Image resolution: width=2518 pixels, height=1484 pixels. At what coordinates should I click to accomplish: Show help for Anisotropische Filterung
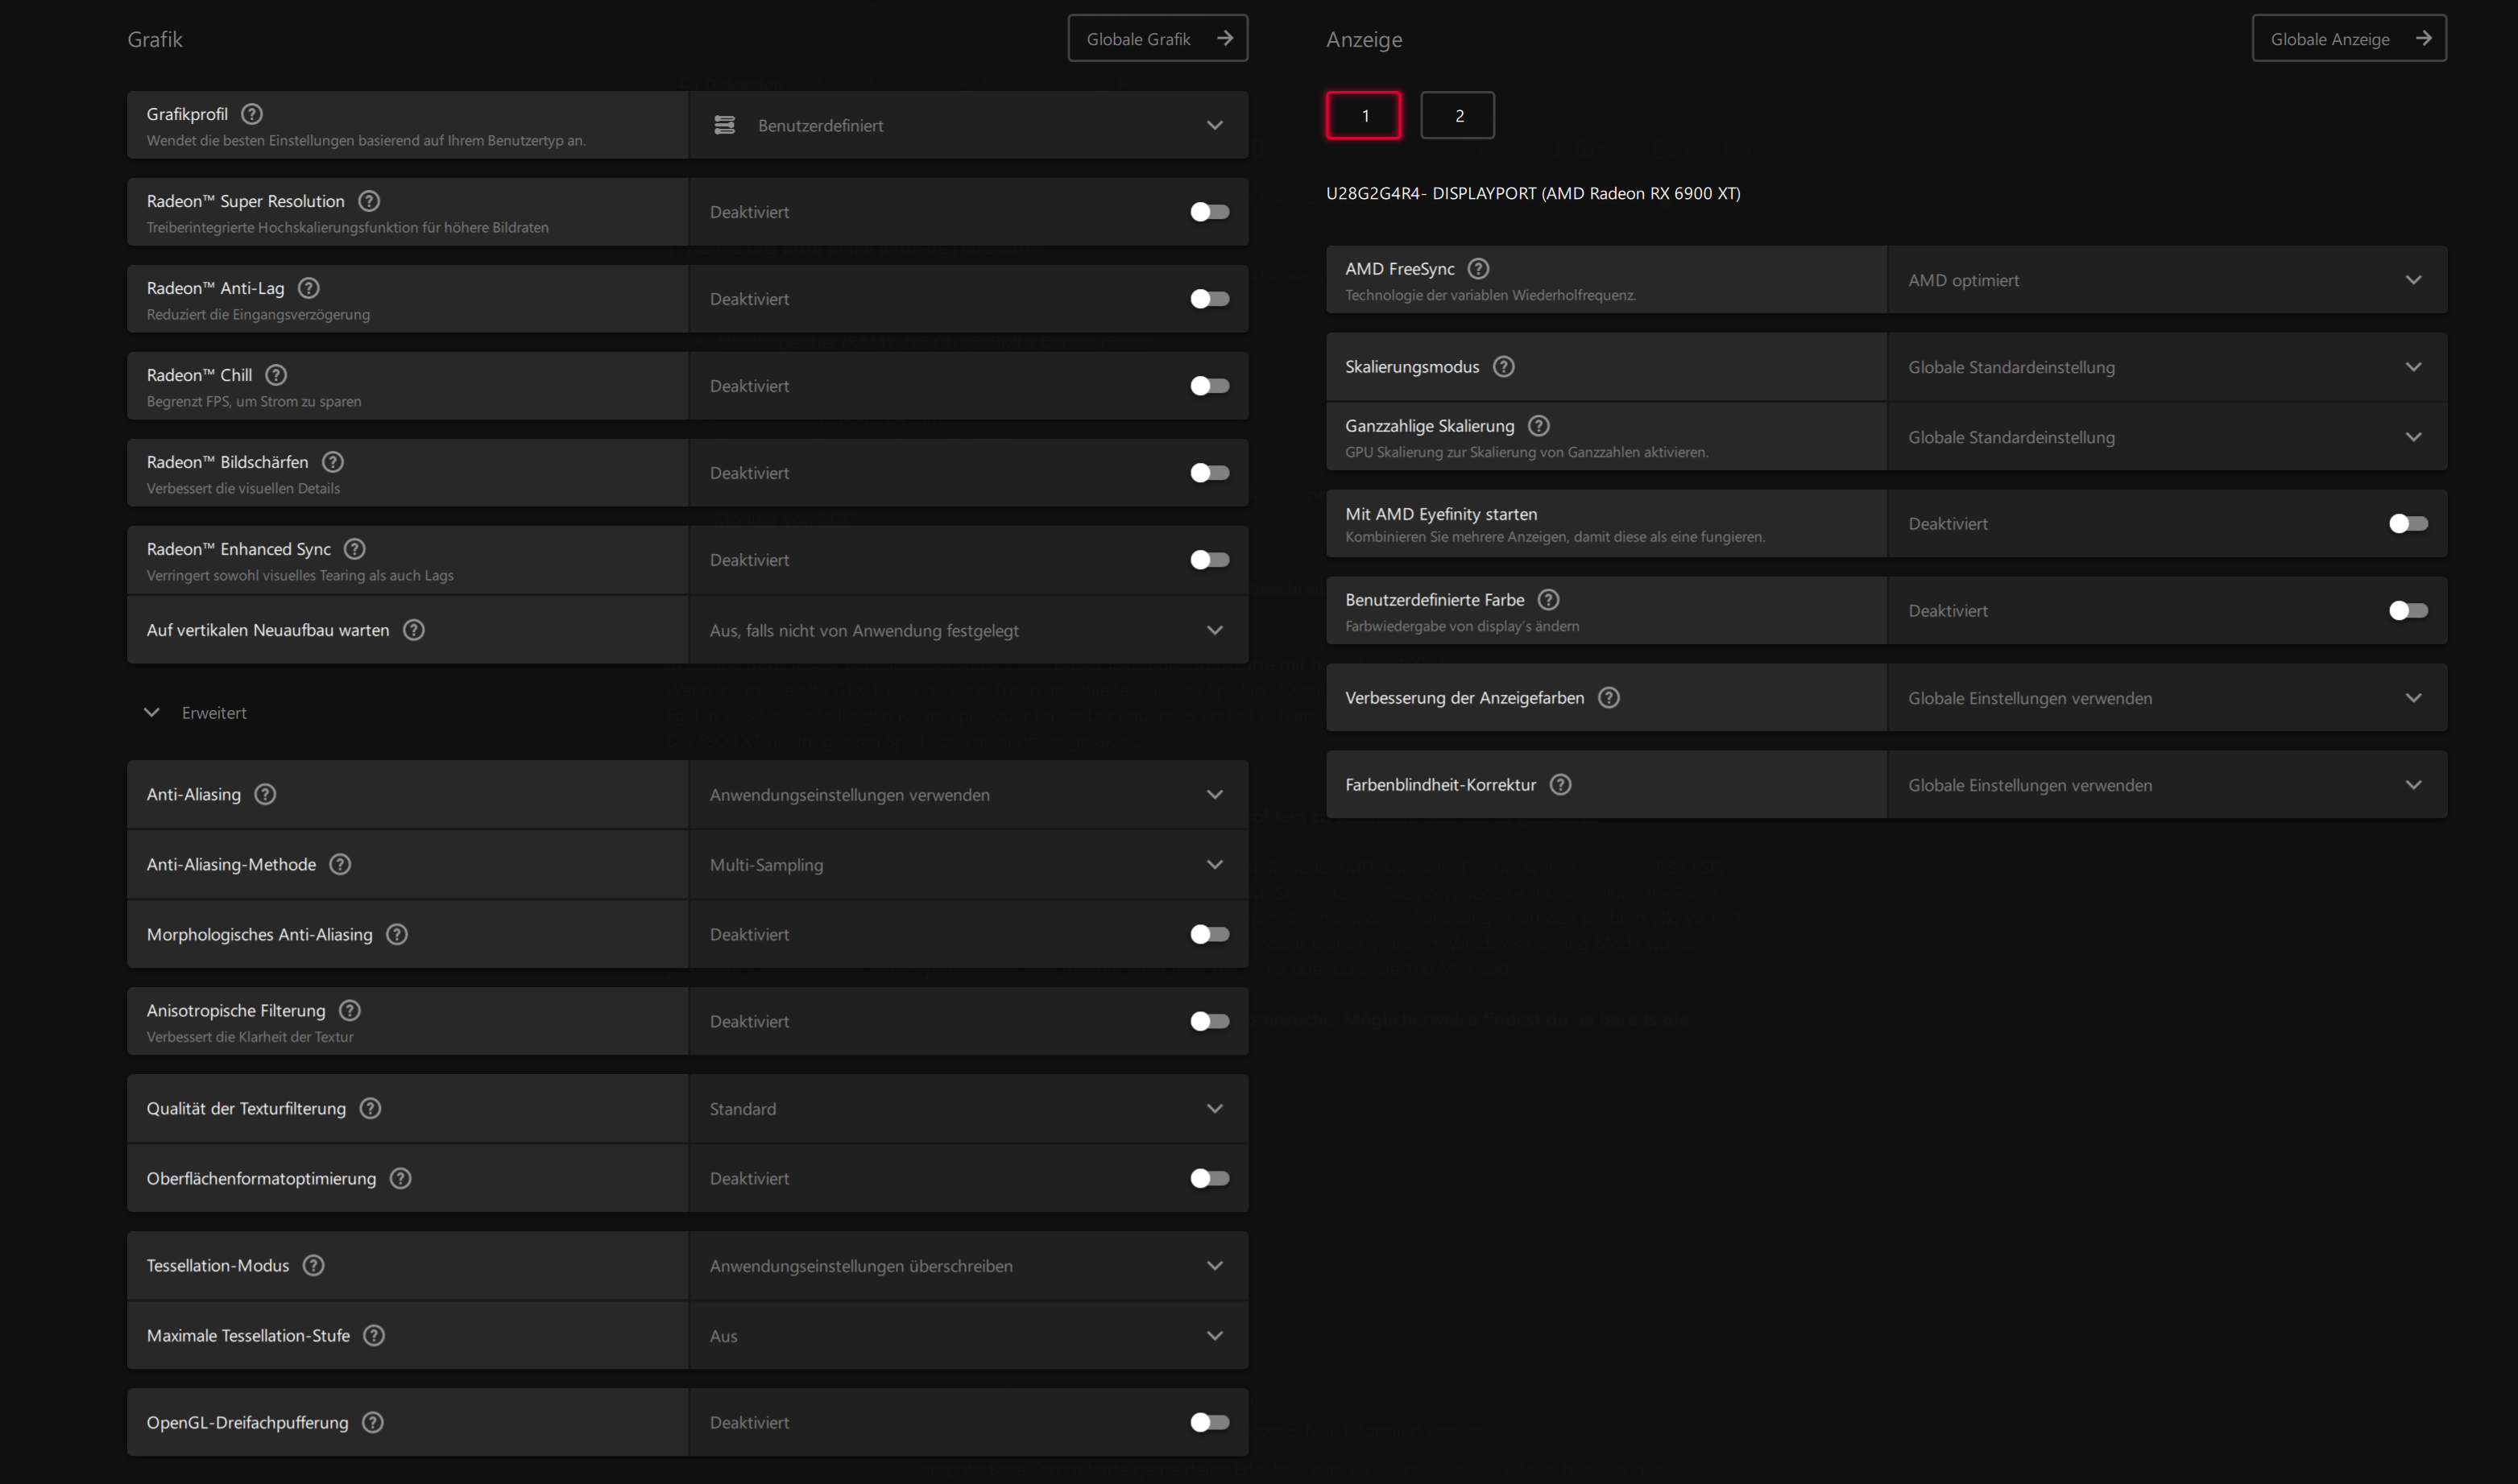click(350, 1010)
